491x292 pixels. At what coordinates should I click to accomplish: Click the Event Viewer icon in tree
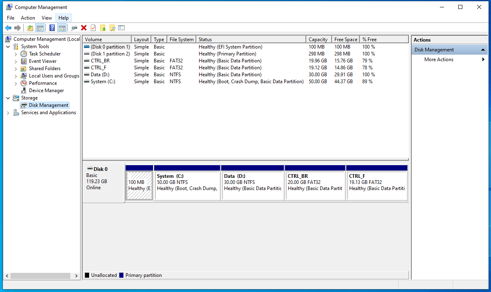[x=24, y=61]
